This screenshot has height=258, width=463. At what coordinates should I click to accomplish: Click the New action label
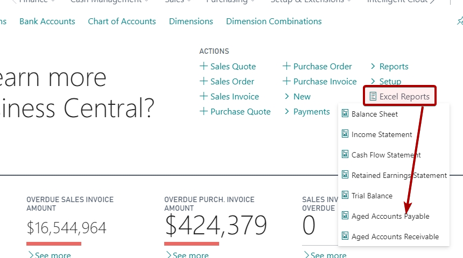[302, 96]
